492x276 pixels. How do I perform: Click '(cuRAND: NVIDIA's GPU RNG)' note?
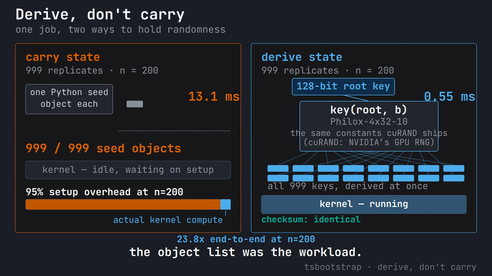(x=369, y=142)
